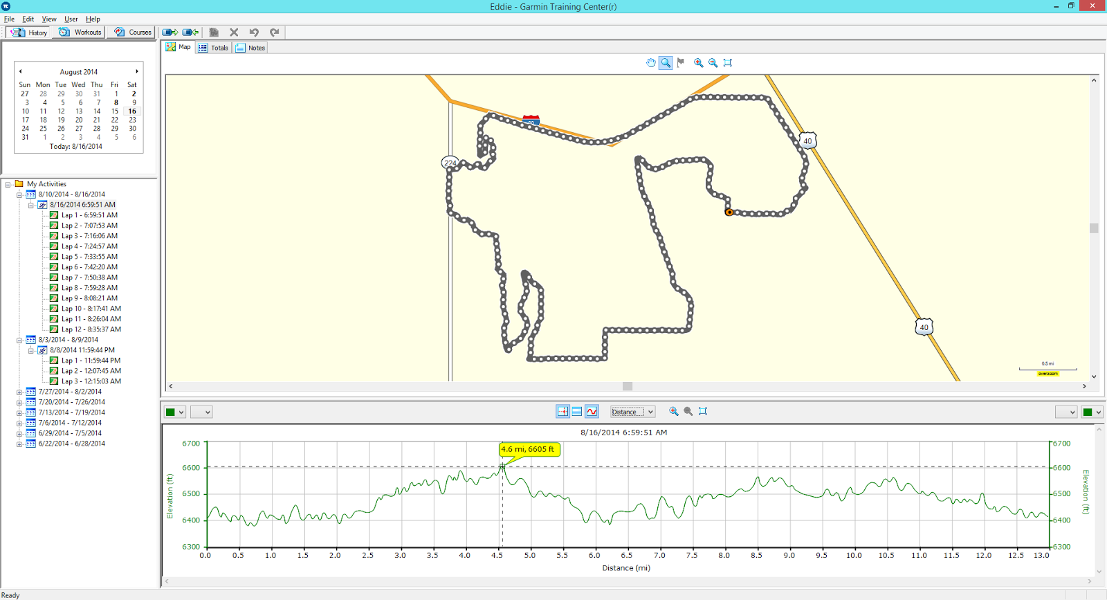Click the map horizontal scrollbar thumb
Screen dimensions: 1107x600
tap(628, 386)
